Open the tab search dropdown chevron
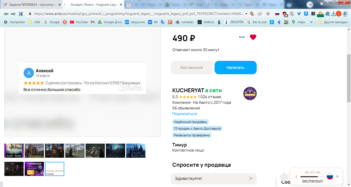Viewport: 351px width, 187px height. (x=310, y=4)
